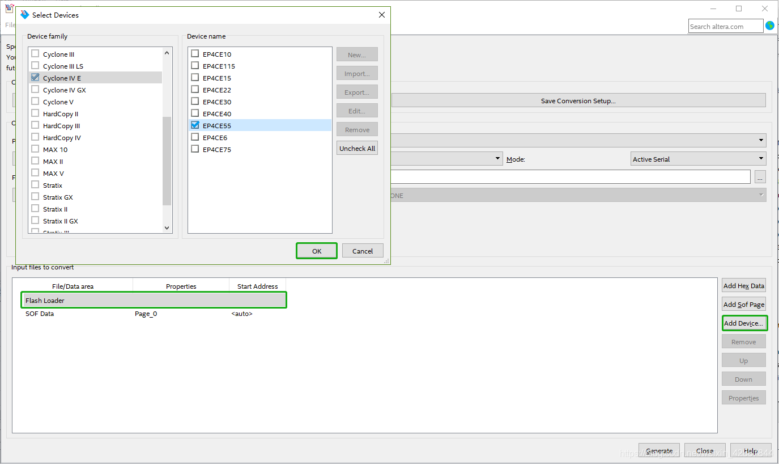The height and width of the screenshot is (464, 779).
Task: Click Uncheck All button
Action: [357, 148]
